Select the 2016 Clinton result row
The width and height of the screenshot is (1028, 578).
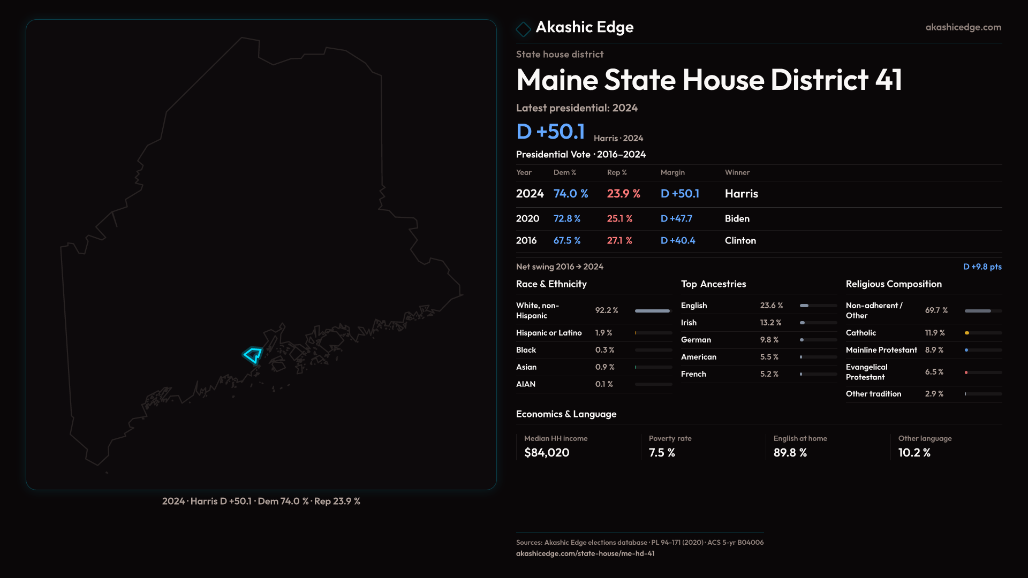pyautogui.click(x=637, y=241)
